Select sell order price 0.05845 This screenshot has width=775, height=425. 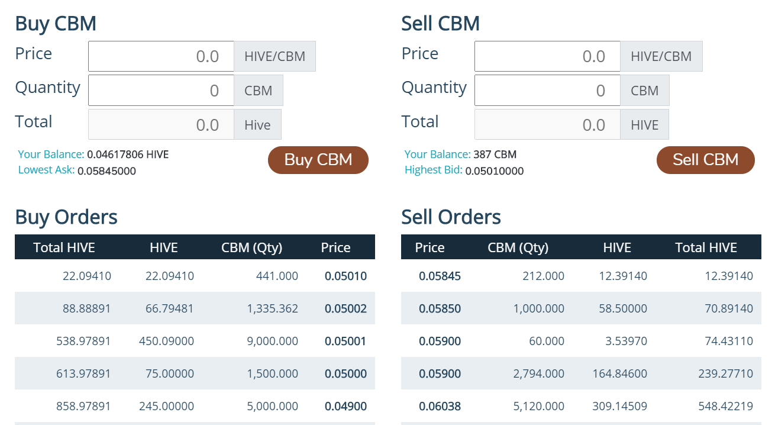point(440,276)
